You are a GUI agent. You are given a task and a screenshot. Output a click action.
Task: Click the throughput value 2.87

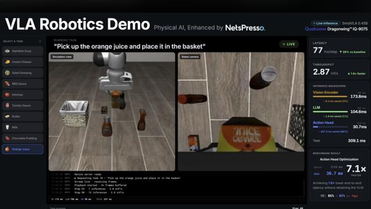[x=321, y=72]
